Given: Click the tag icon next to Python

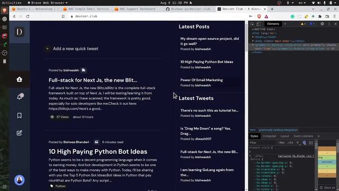Looking at the screenshot, I should 52,186.
